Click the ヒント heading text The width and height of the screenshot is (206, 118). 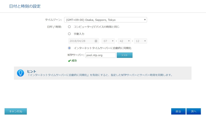pyautogui.click(x=31, y=71)
